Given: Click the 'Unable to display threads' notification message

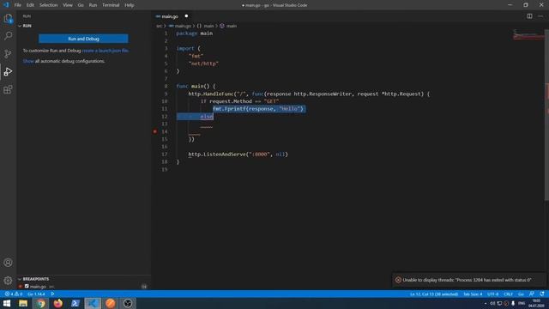Looking at the screenshot, I should (467, 280).
